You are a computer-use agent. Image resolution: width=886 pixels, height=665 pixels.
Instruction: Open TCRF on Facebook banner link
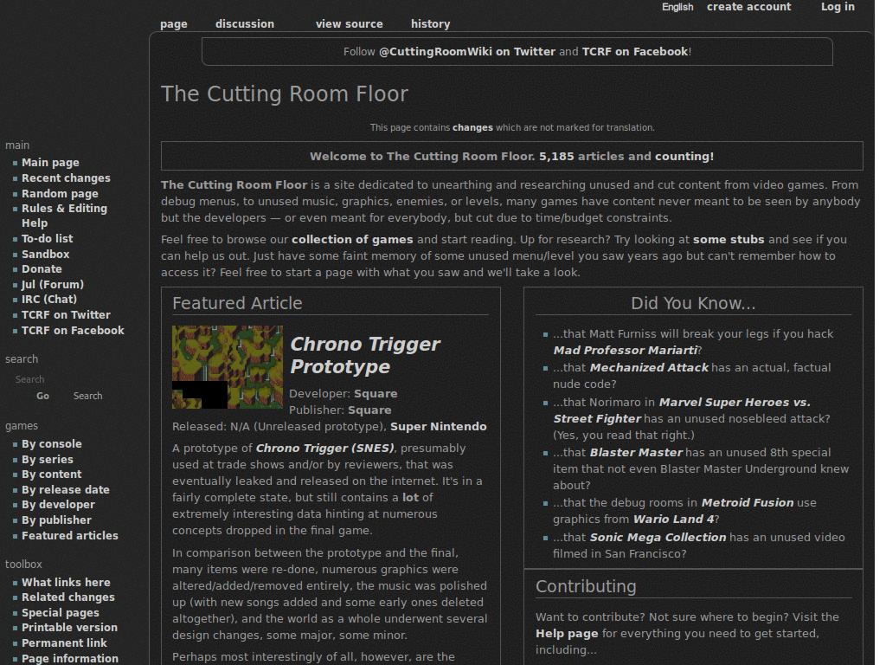click(x=635, y=51)
